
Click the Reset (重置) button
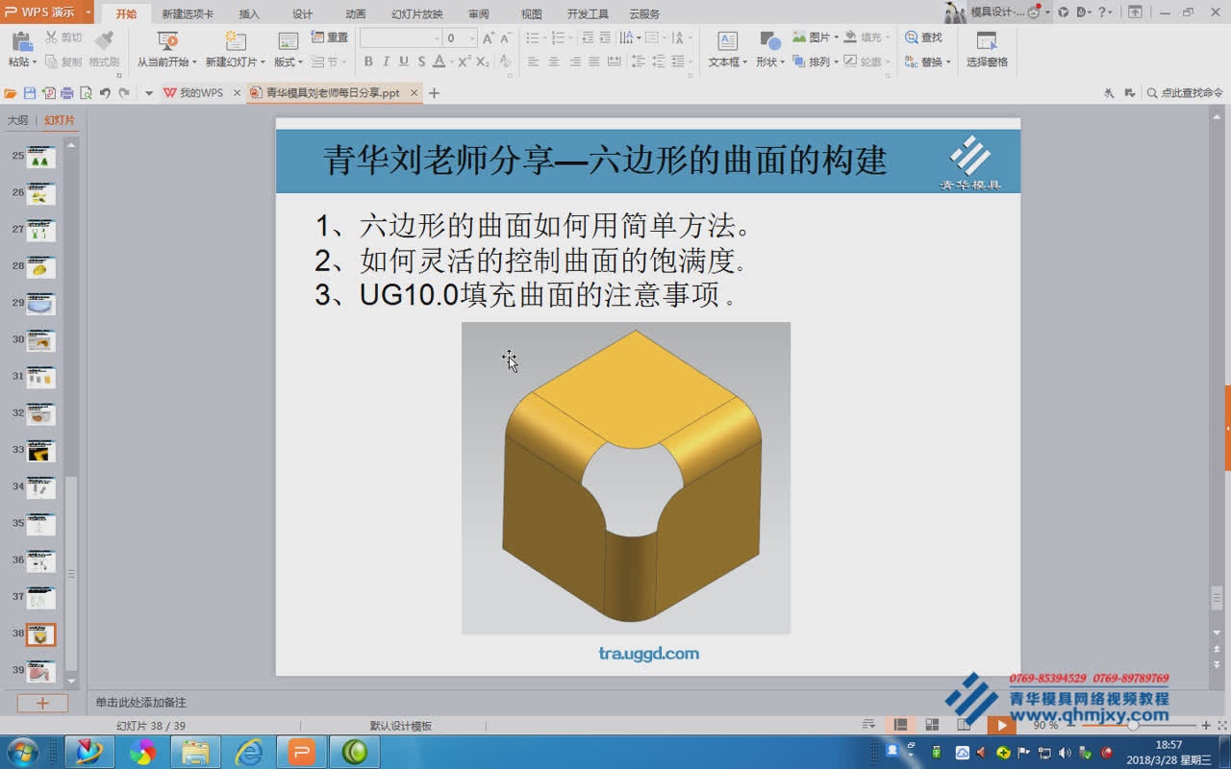[x=330, y=37]
